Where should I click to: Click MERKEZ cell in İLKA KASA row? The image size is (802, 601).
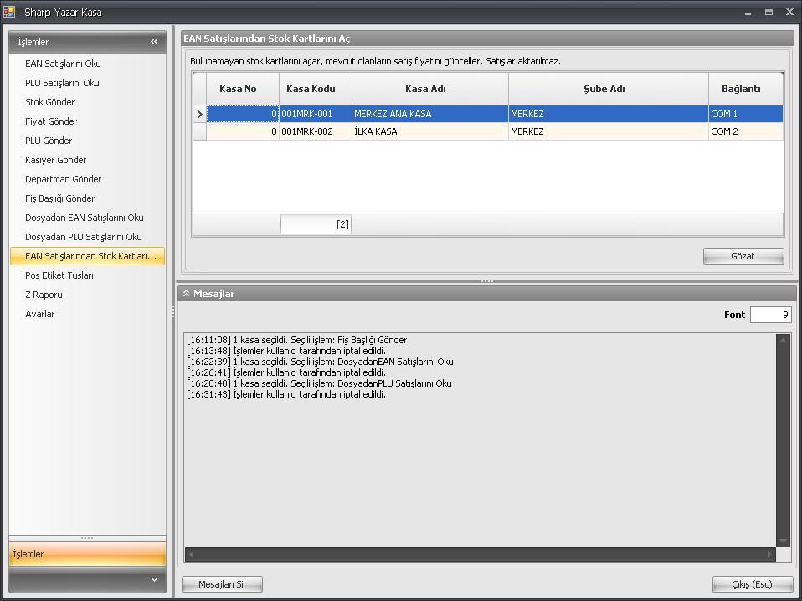pyautogui.click(x=609, y=131)
